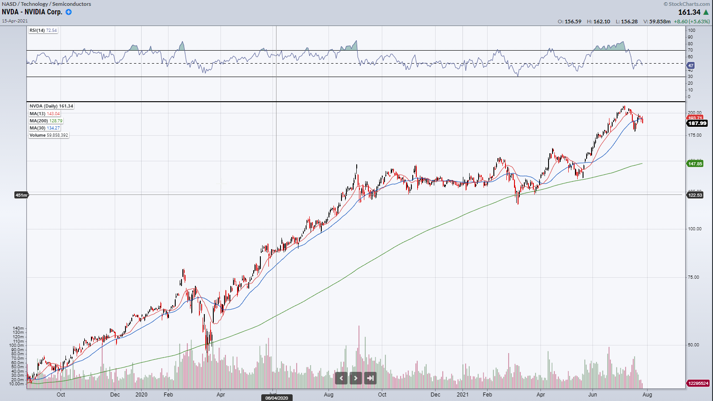Select the NVDA - NVIDIA Corp. title
The width and height of the screenshot is (713, 401).
pyautogui.click(x=32, y=12)
